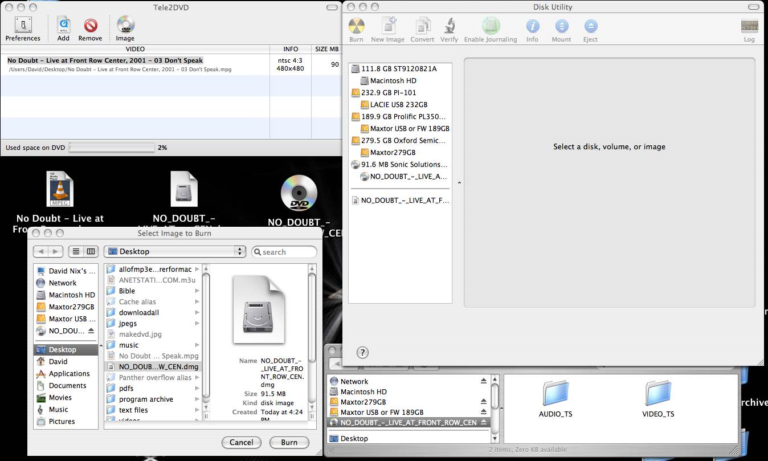Click the SIZE MB column header in Tele2DVD
The height and width of the screenshot is (461, 768).
pos(326,49)
